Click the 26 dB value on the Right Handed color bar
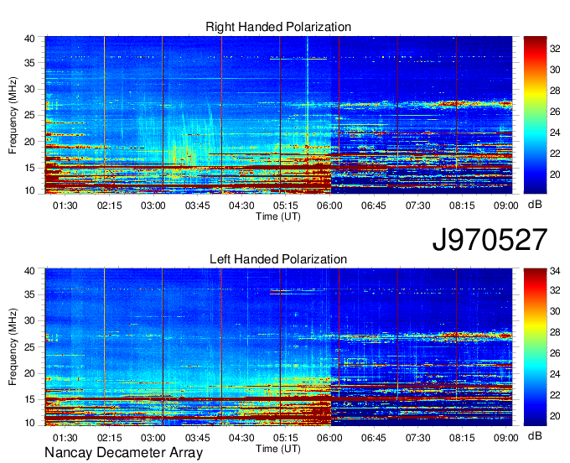Image resolution: width=570 pixels, height=463 pixels. point(555,112)
